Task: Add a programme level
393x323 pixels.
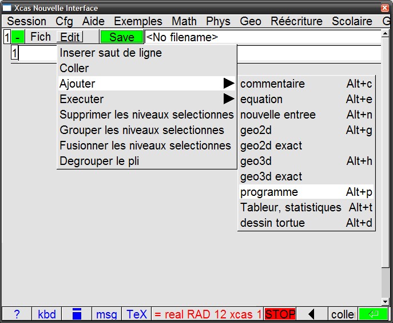Action: point(306,192)
